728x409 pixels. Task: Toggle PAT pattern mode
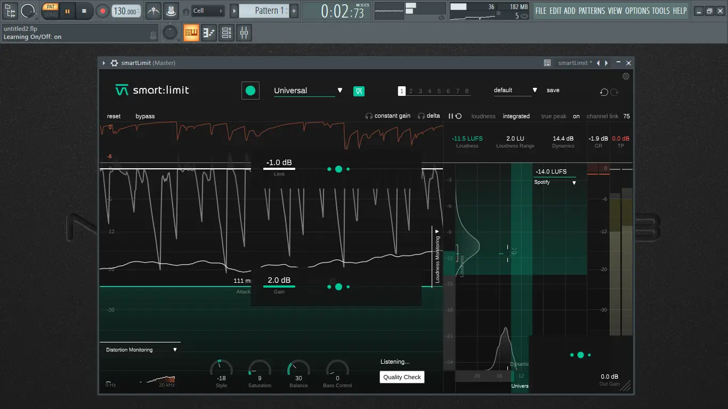(x=50, y=7)
